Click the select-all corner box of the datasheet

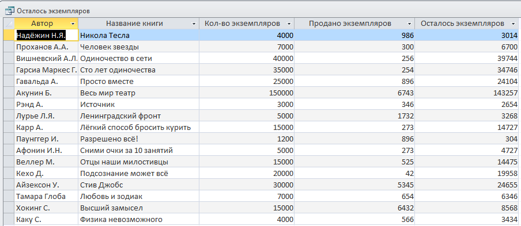click(9, 24)
